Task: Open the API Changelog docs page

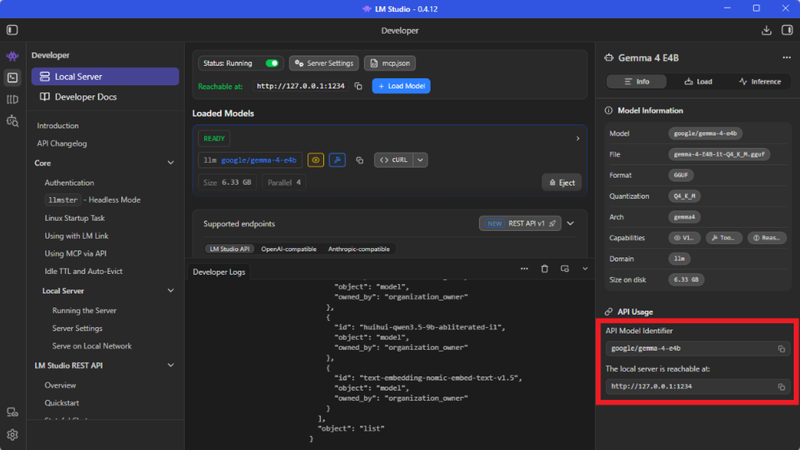Action: point(61,144)
